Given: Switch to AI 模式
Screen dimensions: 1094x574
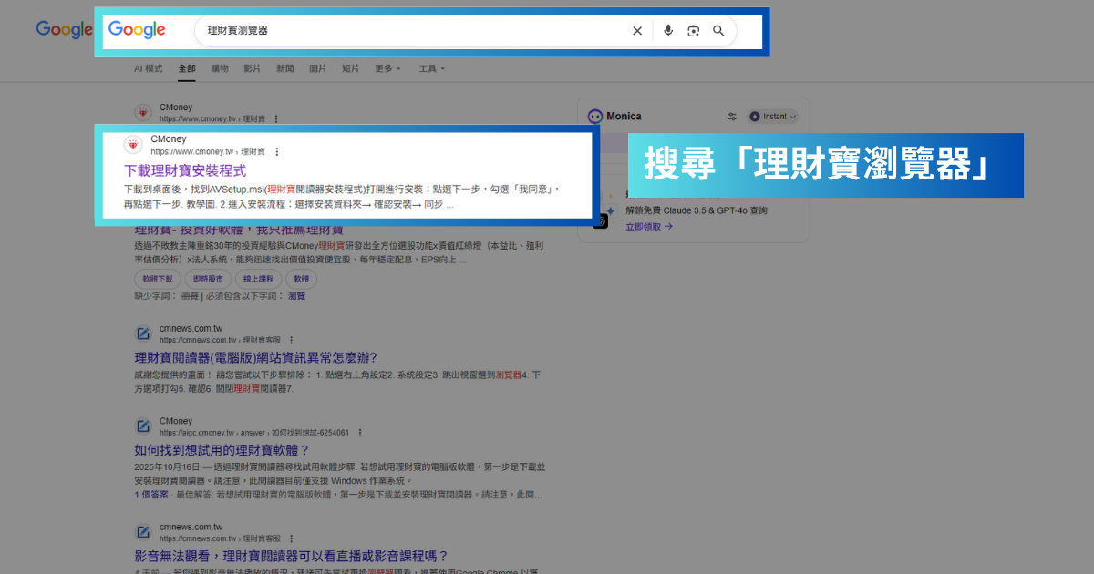Looking at the screenshot, I should [148, 68].
